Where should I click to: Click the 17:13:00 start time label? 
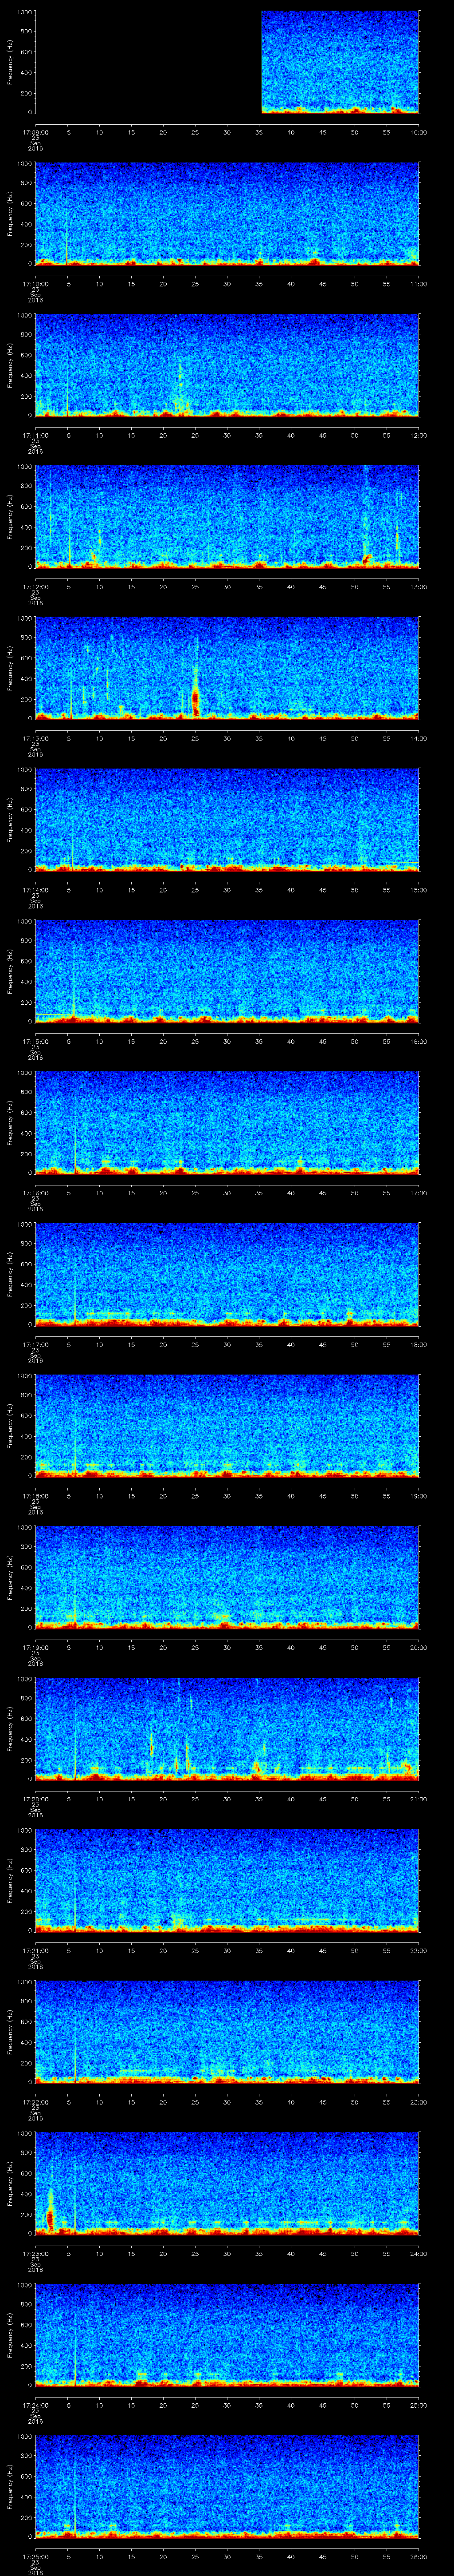tap(35, 738)
